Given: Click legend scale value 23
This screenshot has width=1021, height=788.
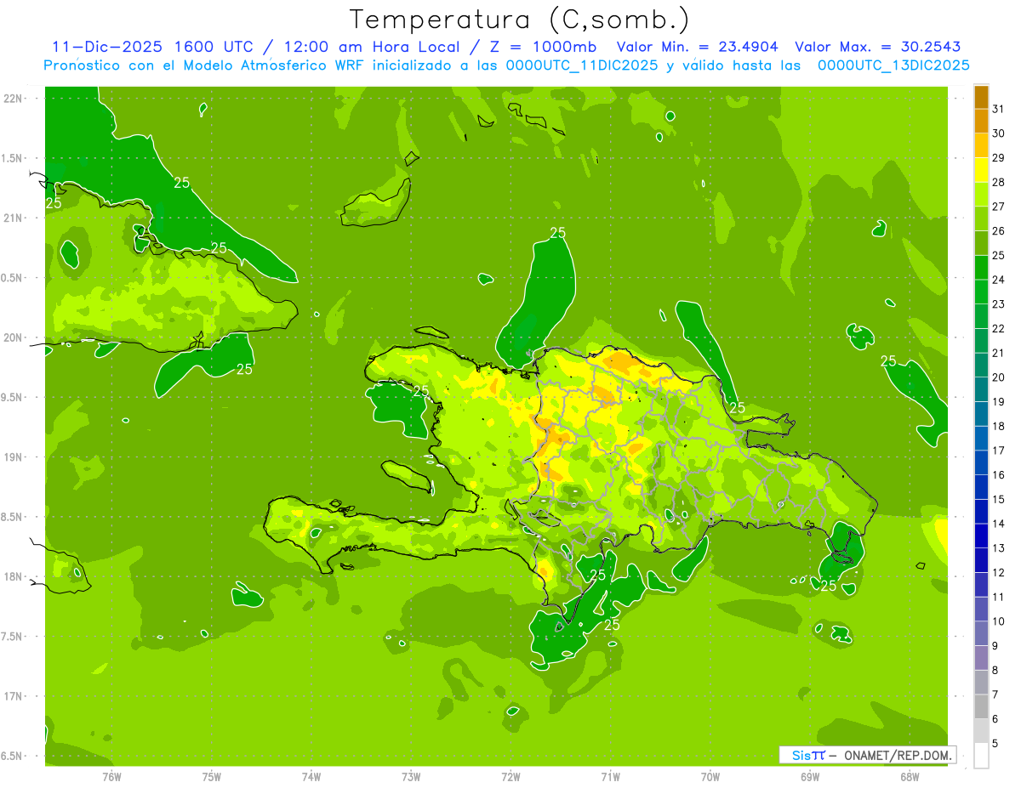Looking at the screenshot, I should click(x=999, y=304).
